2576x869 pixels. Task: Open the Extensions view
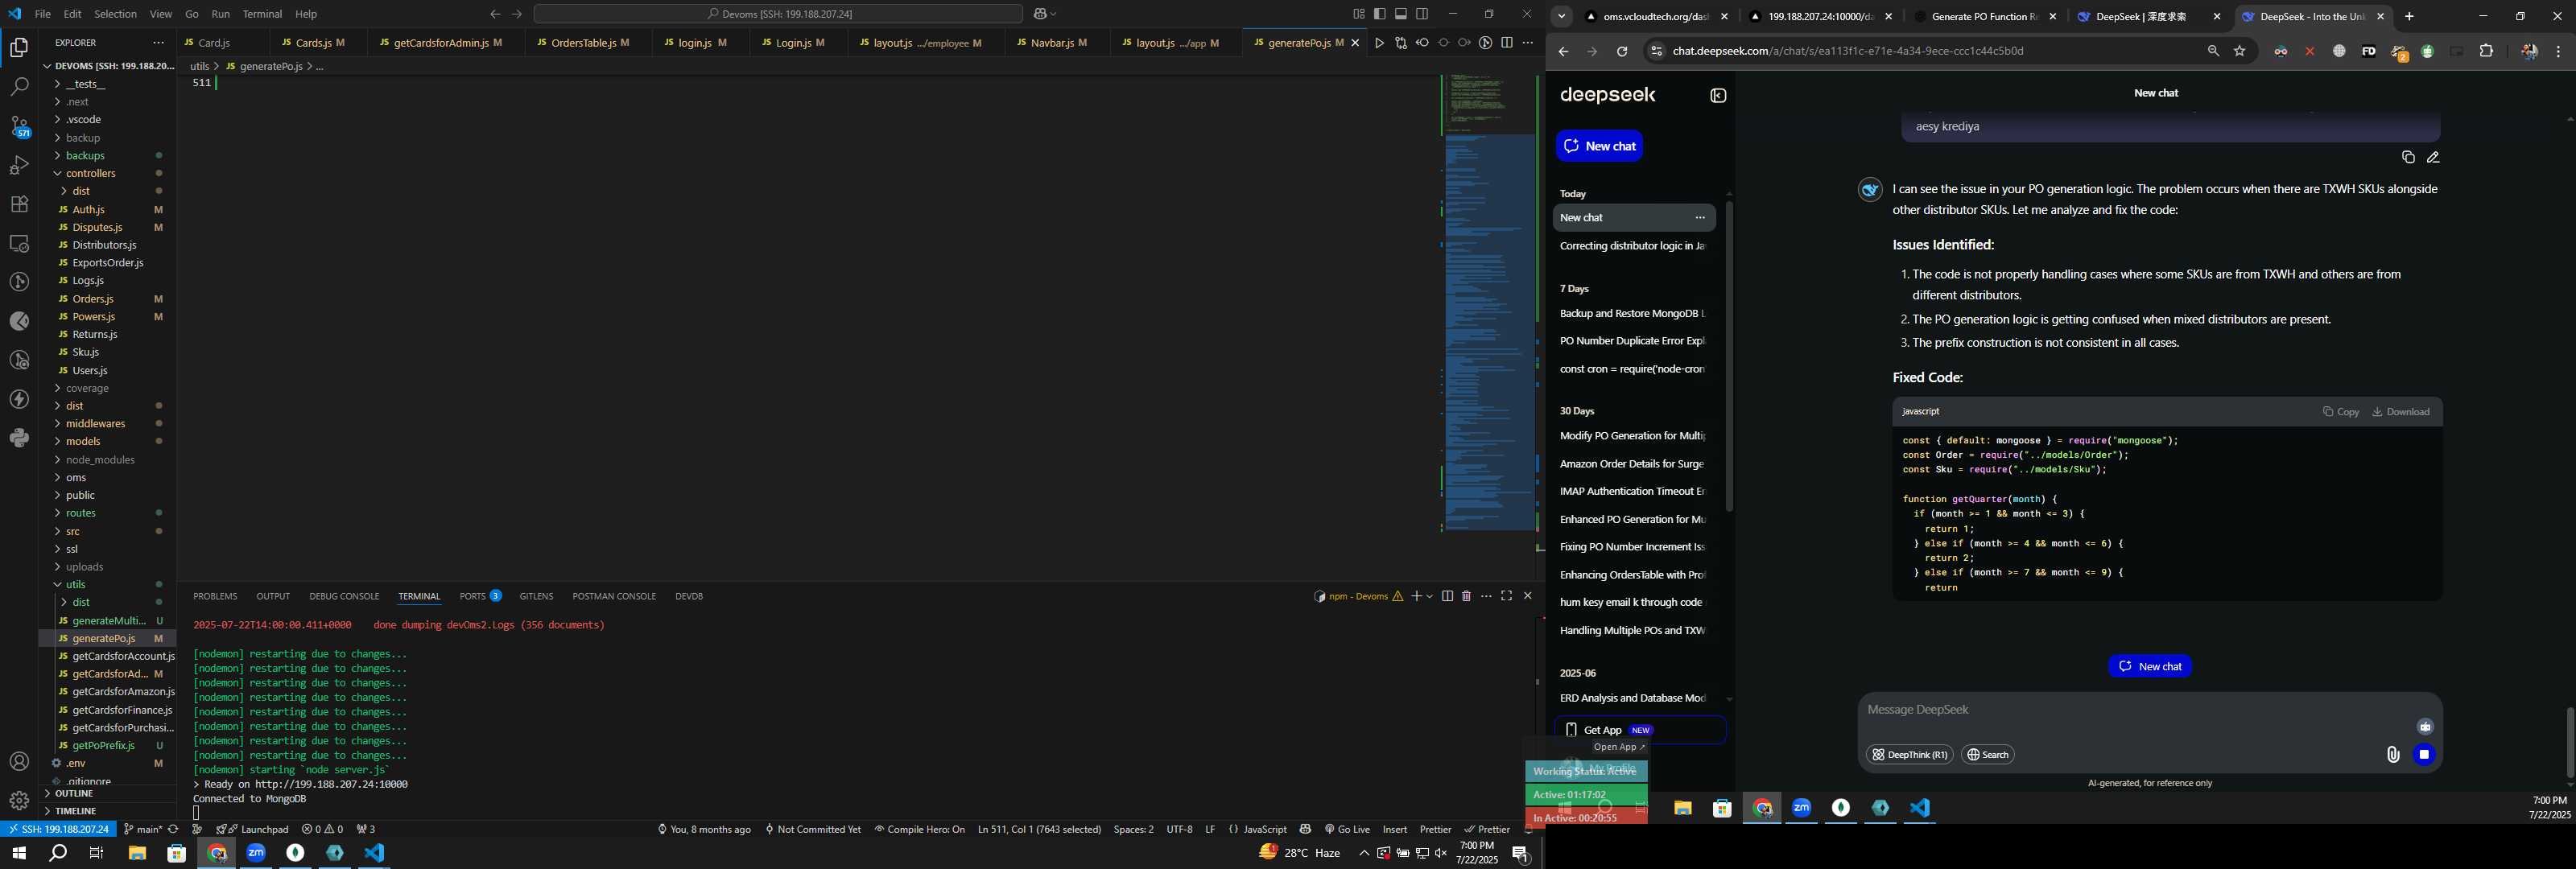click(x=19, y=204)
